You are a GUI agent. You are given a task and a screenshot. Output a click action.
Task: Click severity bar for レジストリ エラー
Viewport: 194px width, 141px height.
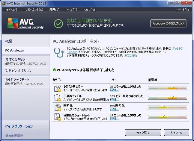(x=168, y=88)
